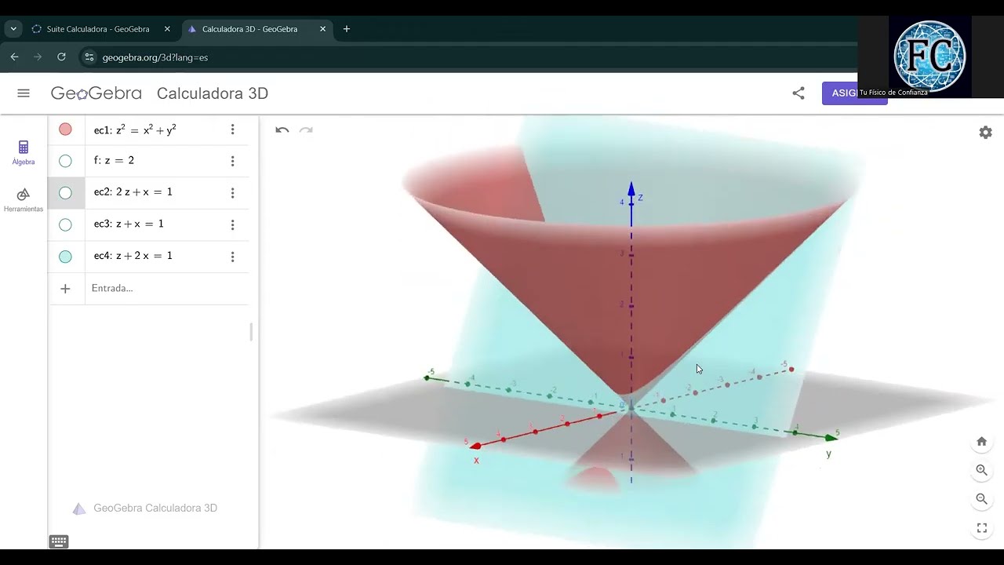Toggle visibility of cone ec1
1004x565 pixels.
tap(65, 129)
